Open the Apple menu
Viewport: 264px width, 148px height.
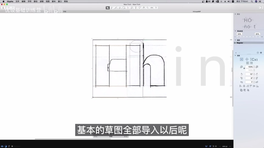coord(3,1)
